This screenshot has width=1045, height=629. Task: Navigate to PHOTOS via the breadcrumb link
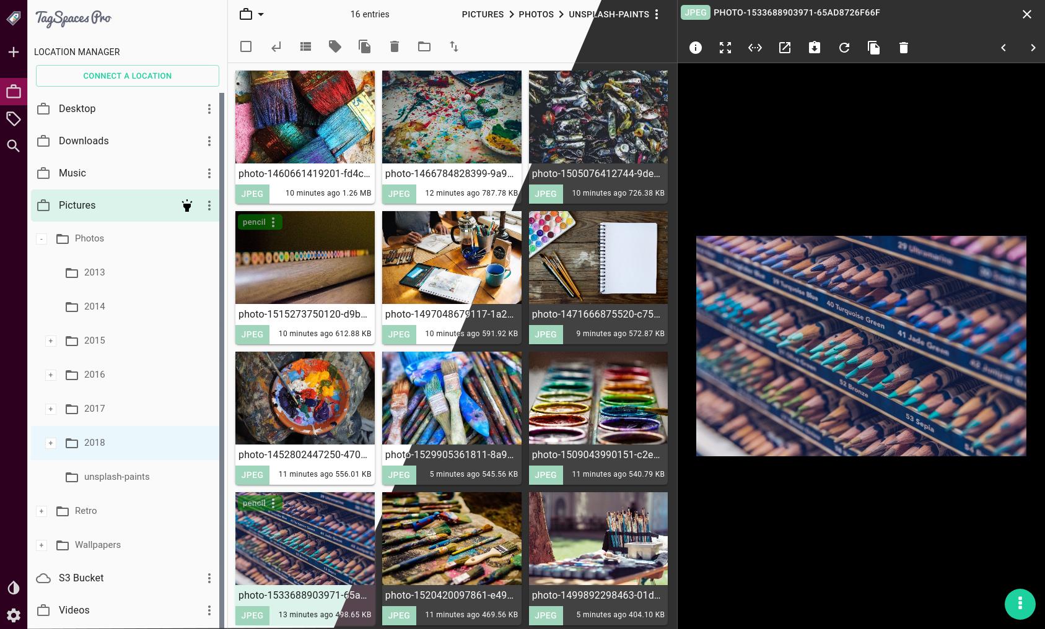(536, 14)
